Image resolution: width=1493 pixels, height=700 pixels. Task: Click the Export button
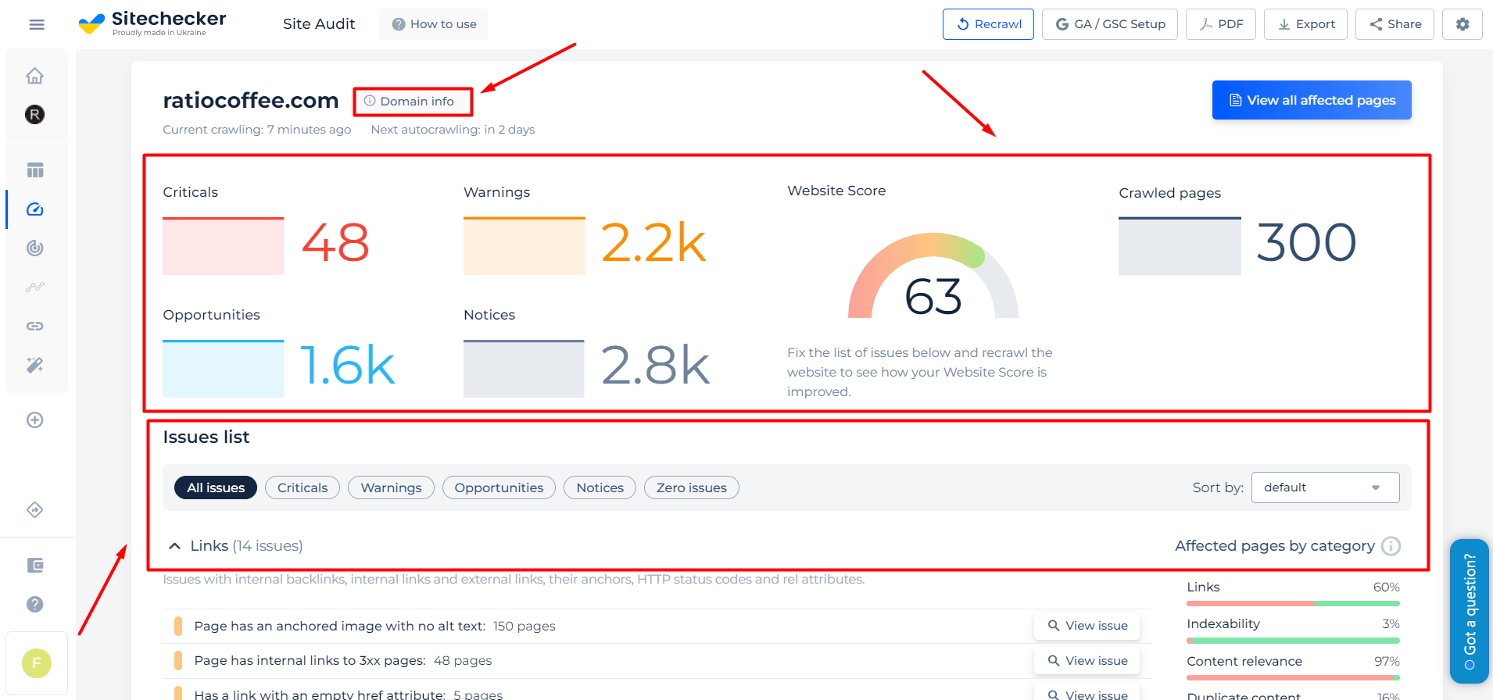coord(1305,24)
